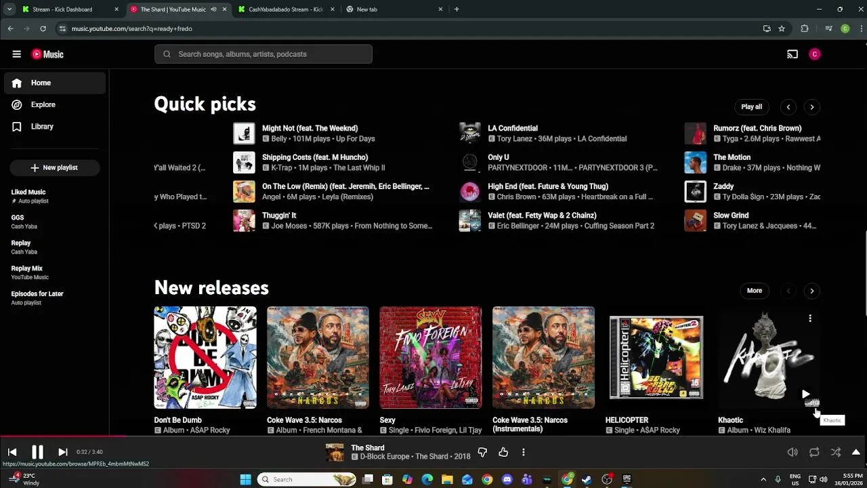This screenshot has height=488, width=867.
Task: Open Windows Start menu
Action: pyautogui.click(x=245, y=480)
